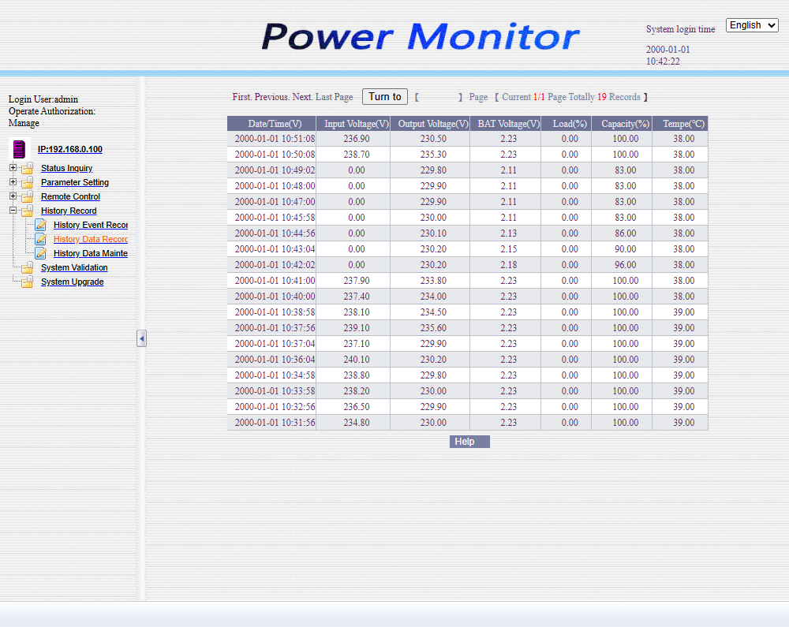This screenshot has width=789, height=627.
Task: Click the purple UPS server icon
Action: click(19, 149)
